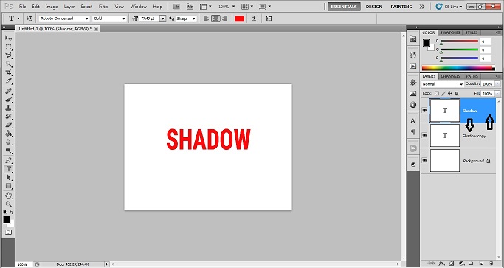Select the Clone Stamp tool
Screen dimensions: 504x268
pyautogui.click(x=8, y=108)
